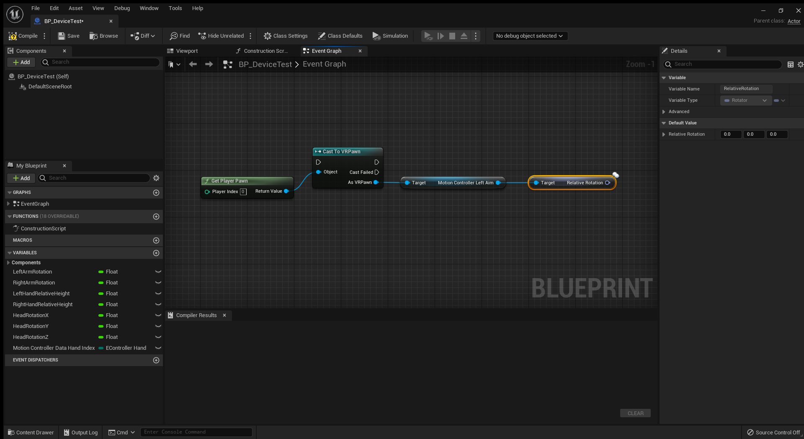Expand the Advanced section in Details
The width and height of the screenshot is (804, 439).
[664, 112]
